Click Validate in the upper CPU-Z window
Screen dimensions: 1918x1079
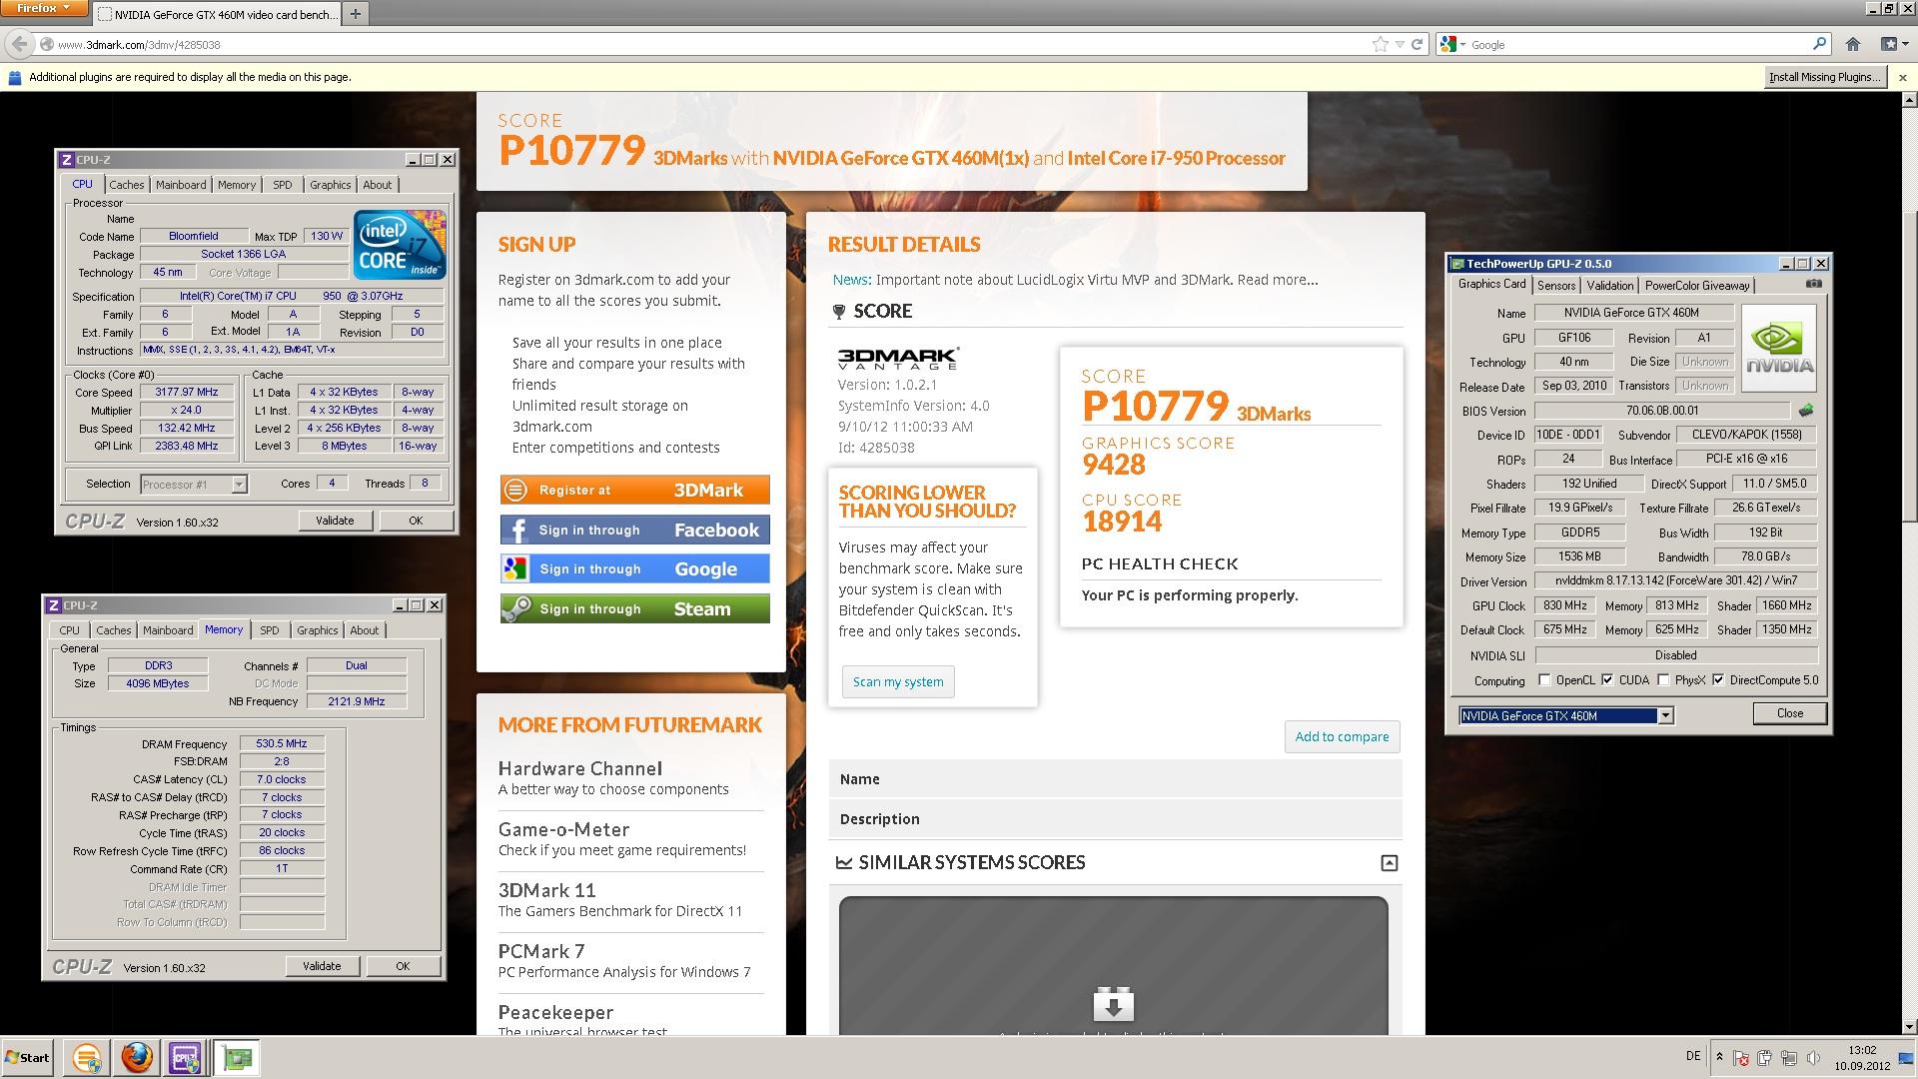coord(335,521)
